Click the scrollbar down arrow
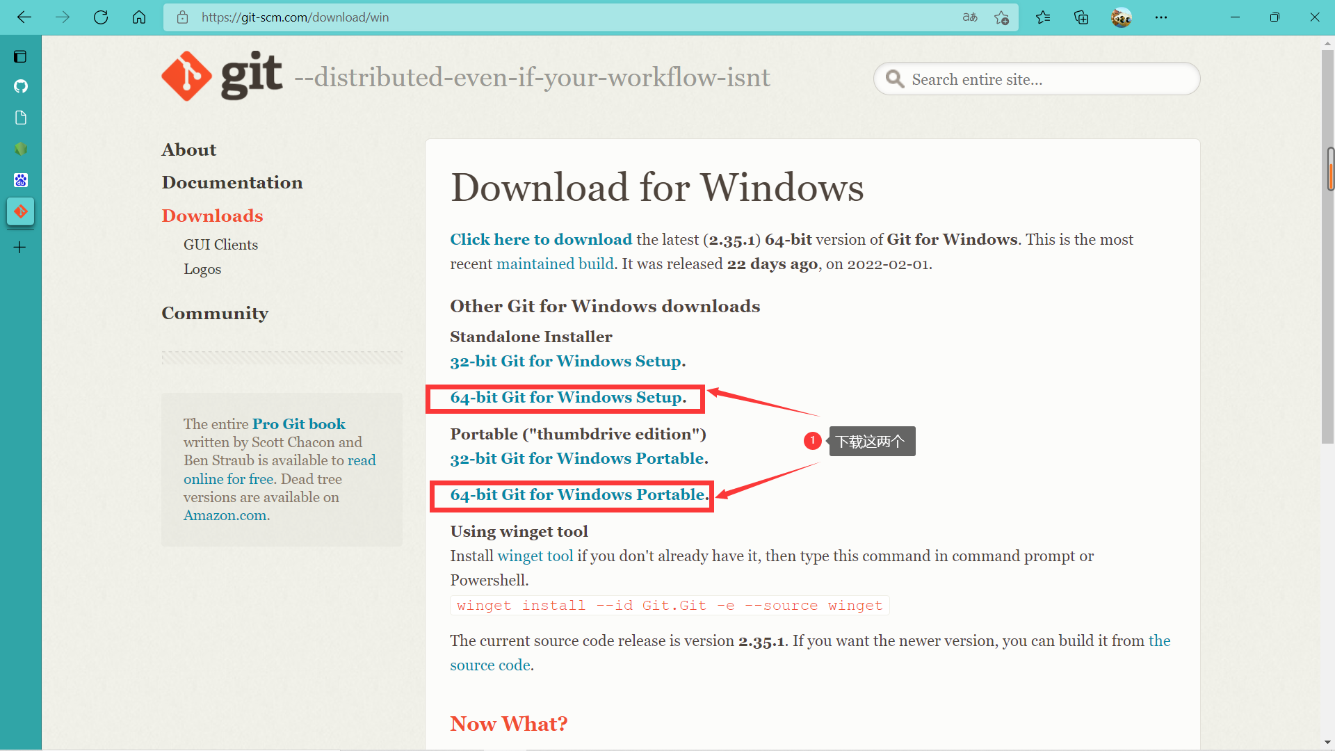The width and height of the screenshot is (1335, 751). pyautogui.click(x=1327, y=742)
